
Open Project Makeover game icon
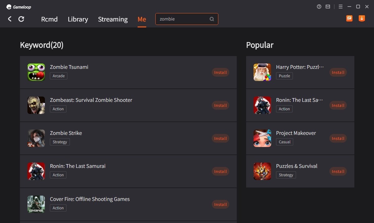[262, 138]
